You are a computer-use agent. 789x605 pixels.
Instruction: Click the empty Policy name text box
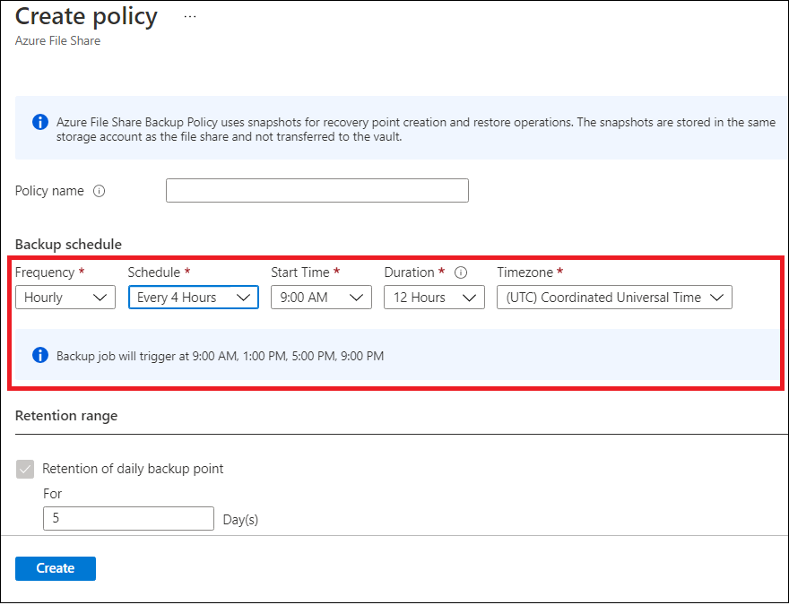[316, 190]
